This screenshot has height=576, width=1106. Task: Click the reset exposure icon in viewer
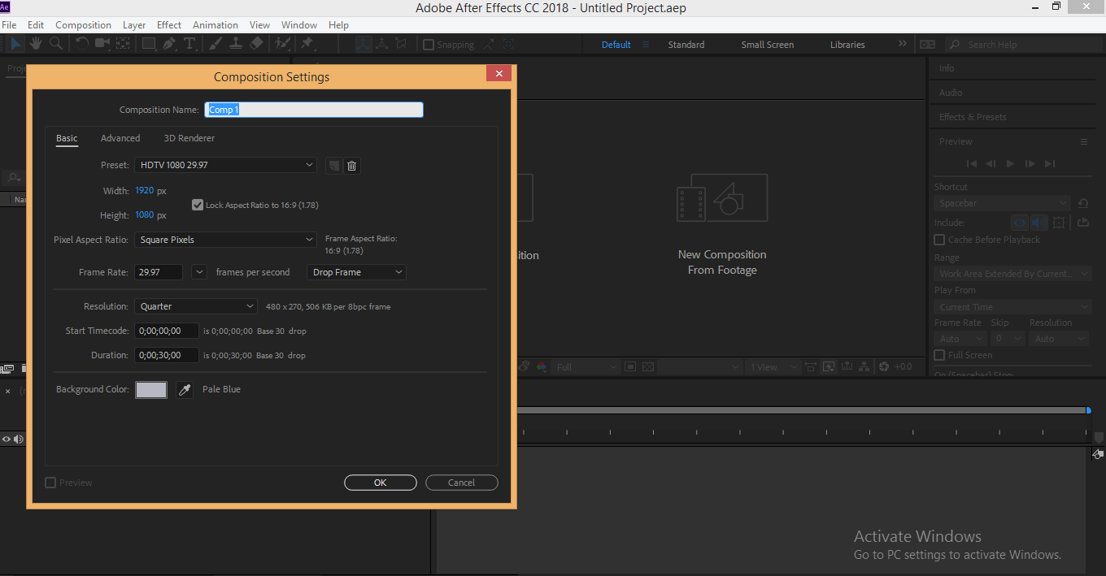pyautogui.click(x=883, y=367)
